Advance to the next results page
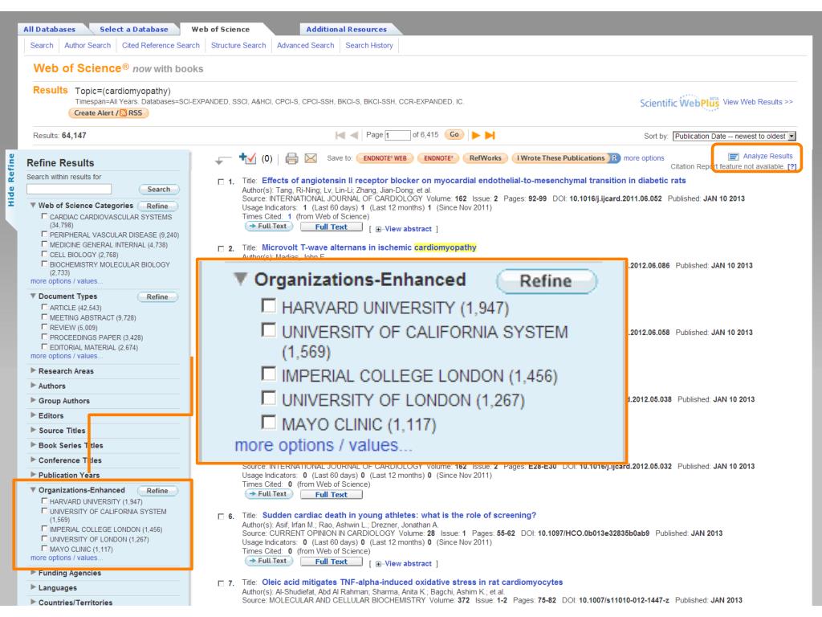 coord(476,135)
